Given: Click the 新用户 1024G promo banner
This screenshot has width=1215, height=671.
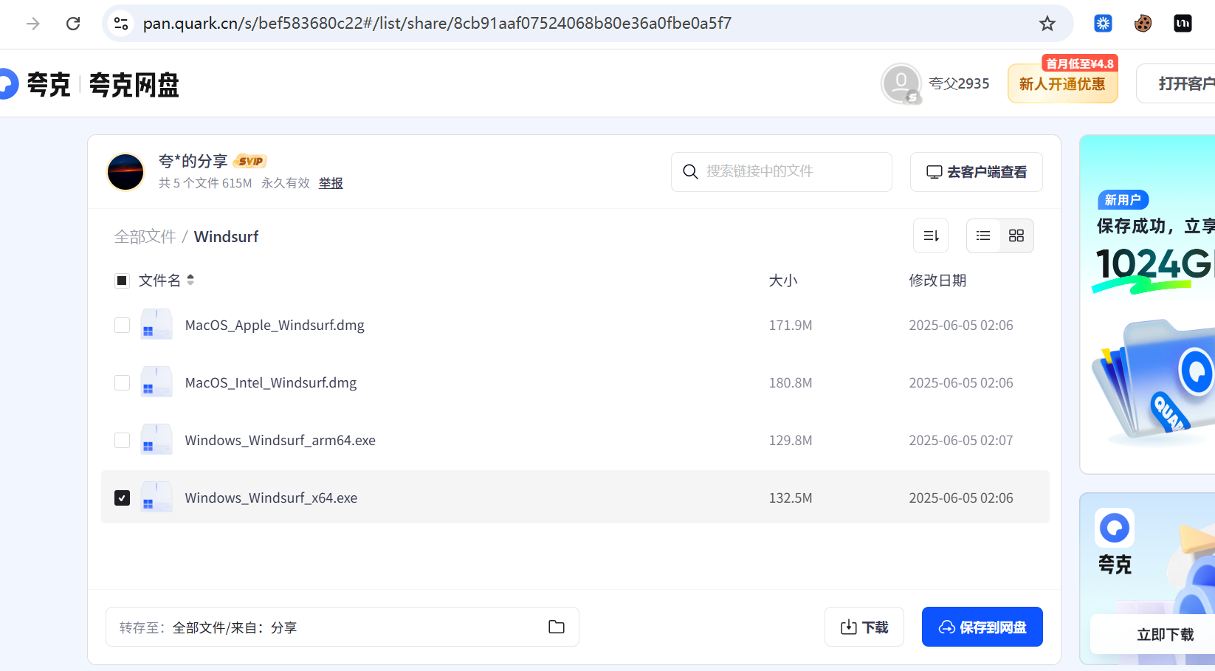Looking at the screenshot, I should pos(1148,304).
